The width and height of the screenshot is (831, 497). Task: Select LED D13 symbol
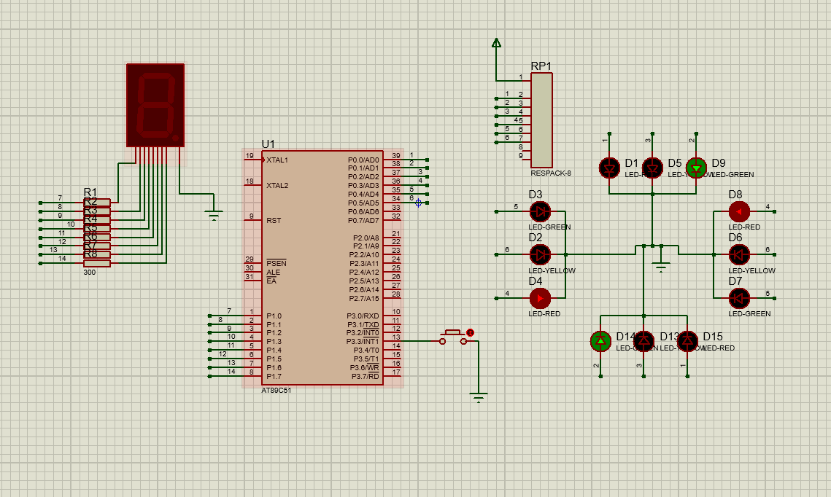click(644, 341)
